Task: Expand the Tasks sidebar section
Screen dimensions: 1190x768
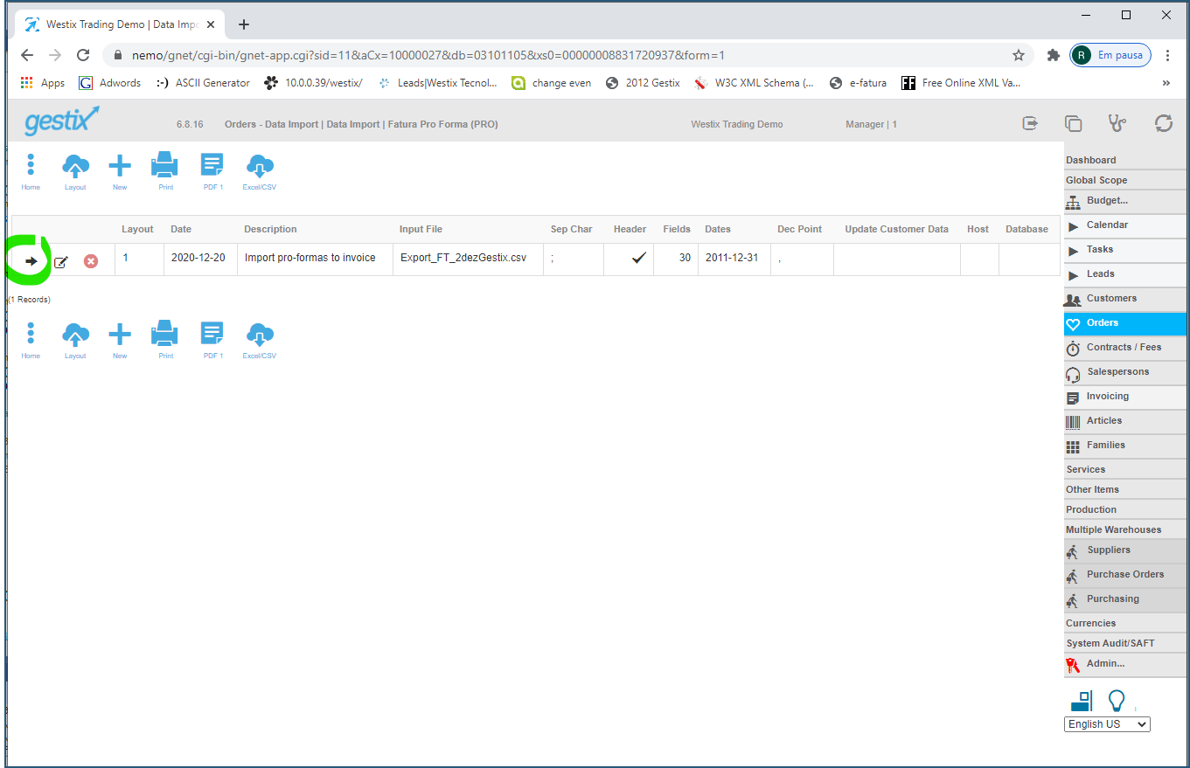Action: click(1124, 250)
